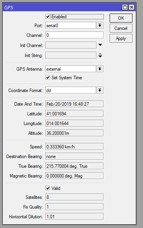This screenshot has width=143, height=228.
Task: Expand the Init Channel down arrow
Action: click(x=100, y=45)
